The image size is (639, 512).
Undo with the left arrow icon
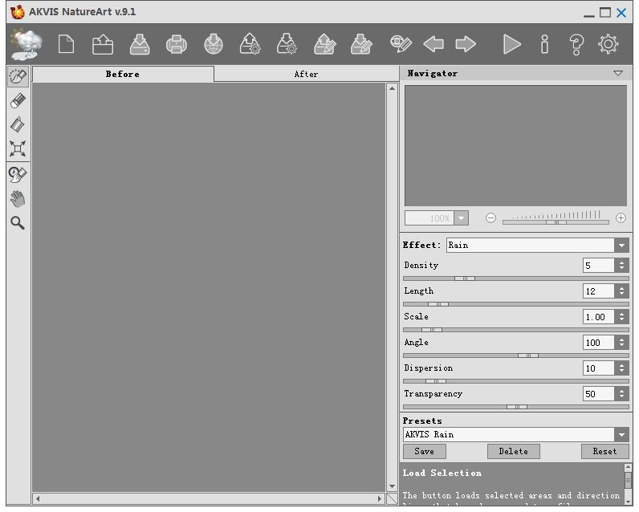point(433,43)
